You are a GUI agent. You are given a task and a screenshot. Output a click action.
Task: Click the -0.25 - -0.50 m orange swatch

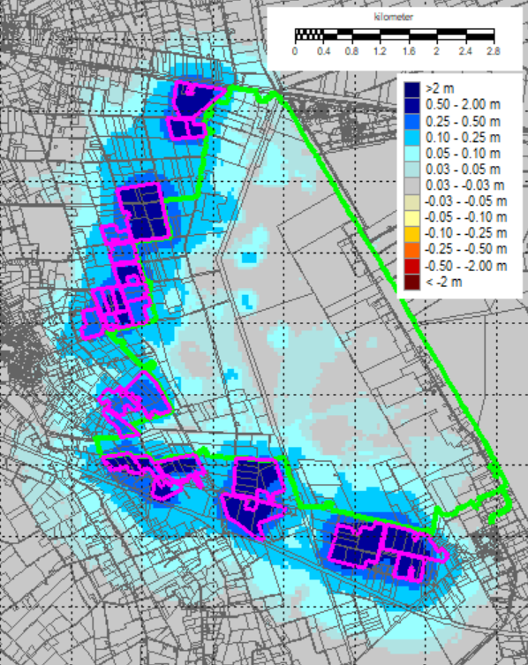411,250
